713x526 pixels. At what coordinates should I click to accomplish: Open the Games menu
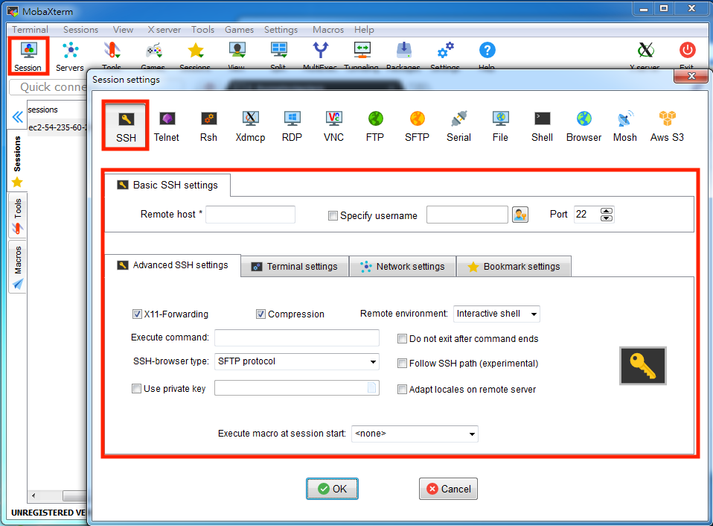pos(239,30)
